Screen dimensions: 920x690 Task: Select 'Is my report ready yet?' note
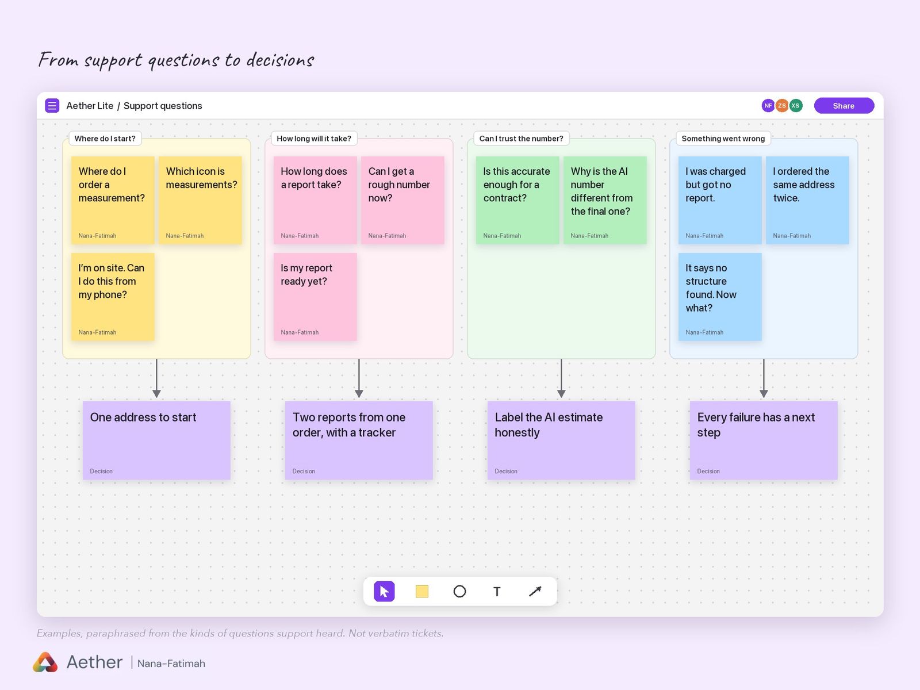coord(315,297)
